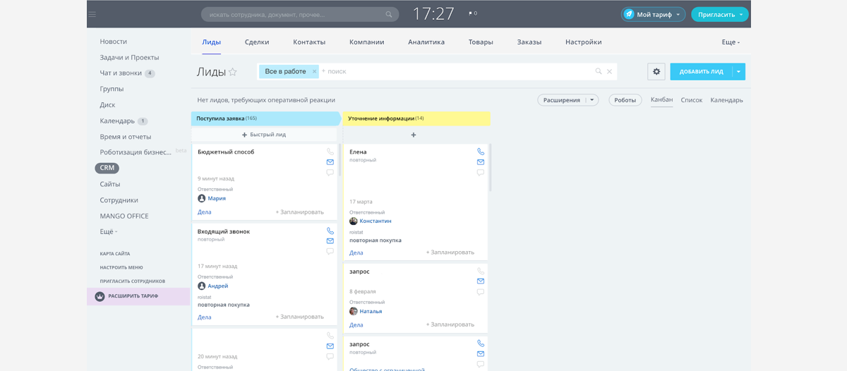Select the Товары tab

point(481,42)
